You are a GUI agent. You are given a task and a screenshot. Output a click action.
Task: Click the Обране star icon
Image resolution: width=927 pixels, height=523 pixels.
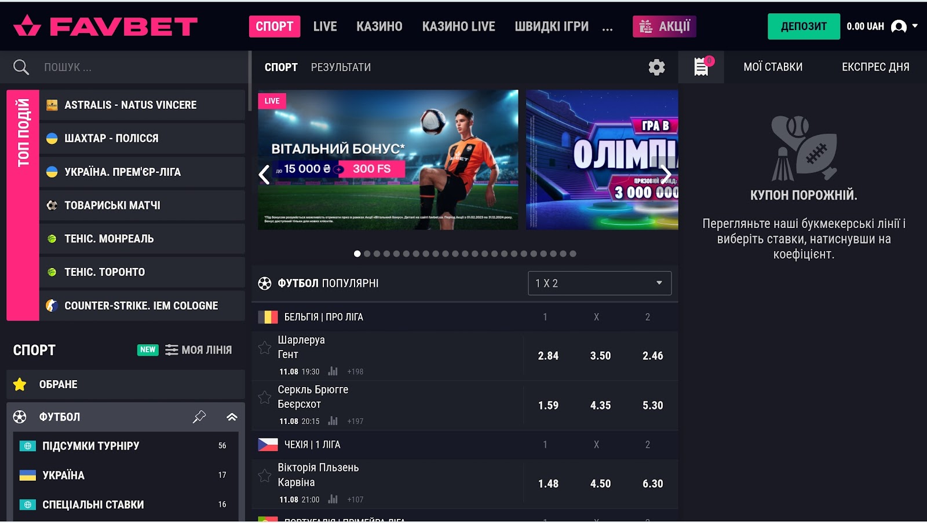20,384
